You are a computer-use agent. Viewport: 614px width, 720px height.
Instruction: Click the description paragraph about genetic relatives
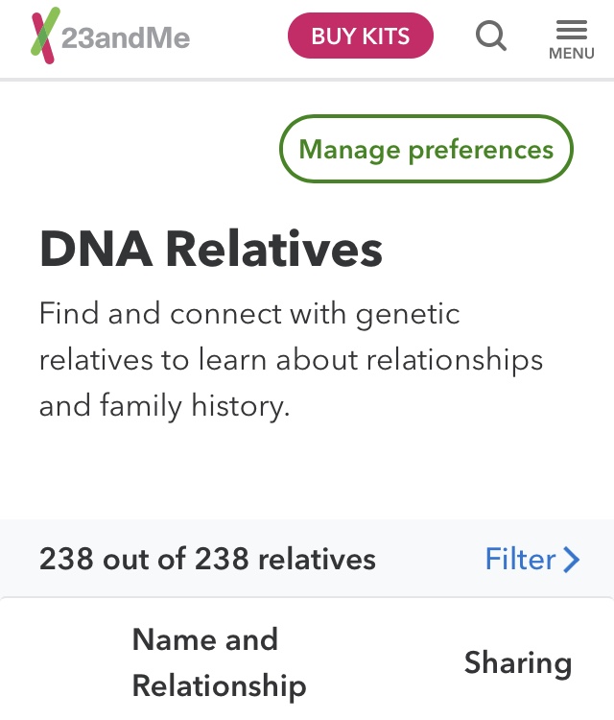tap(291, 360)
